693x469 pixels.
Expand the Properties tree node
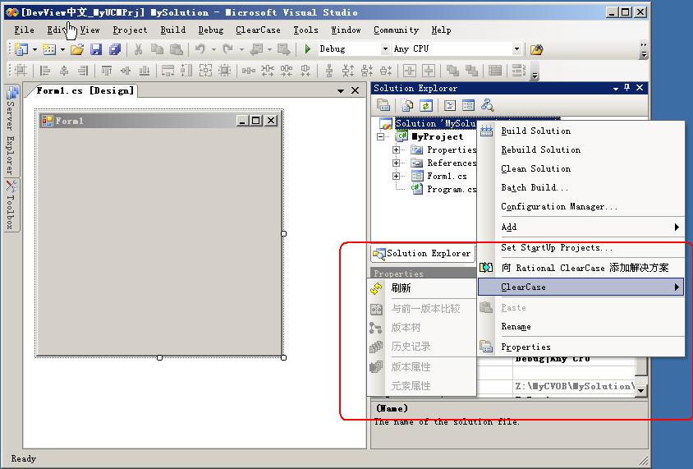(x=396, y=149)
